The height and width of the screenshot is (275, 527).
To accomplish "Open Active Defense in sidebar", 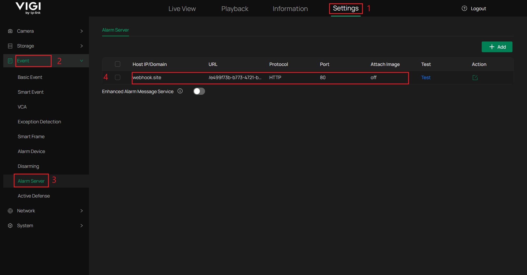I will (34, 196).
